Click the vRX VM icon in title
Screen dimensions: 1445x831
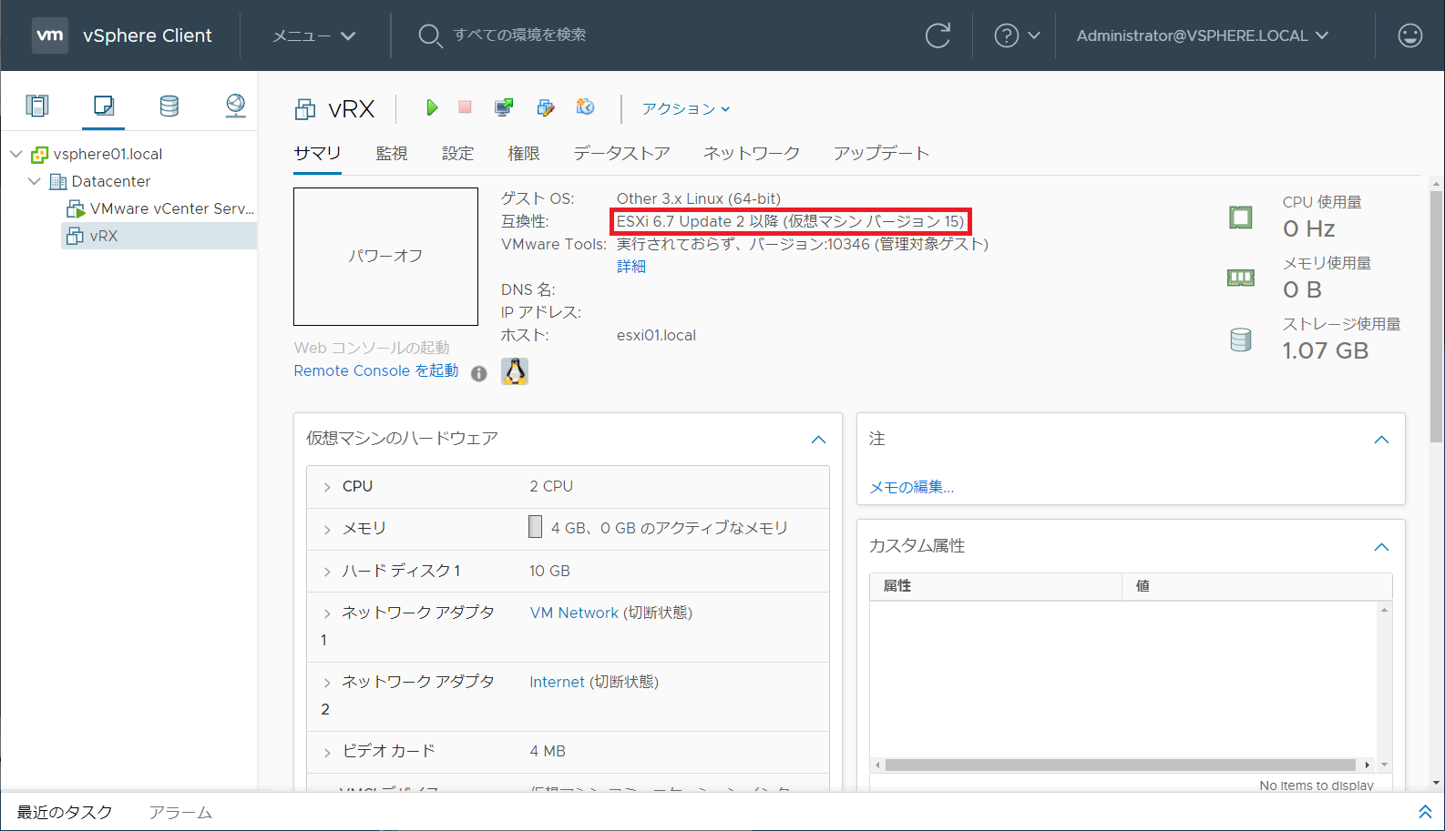pyautogui.click(x=305, y=110)
